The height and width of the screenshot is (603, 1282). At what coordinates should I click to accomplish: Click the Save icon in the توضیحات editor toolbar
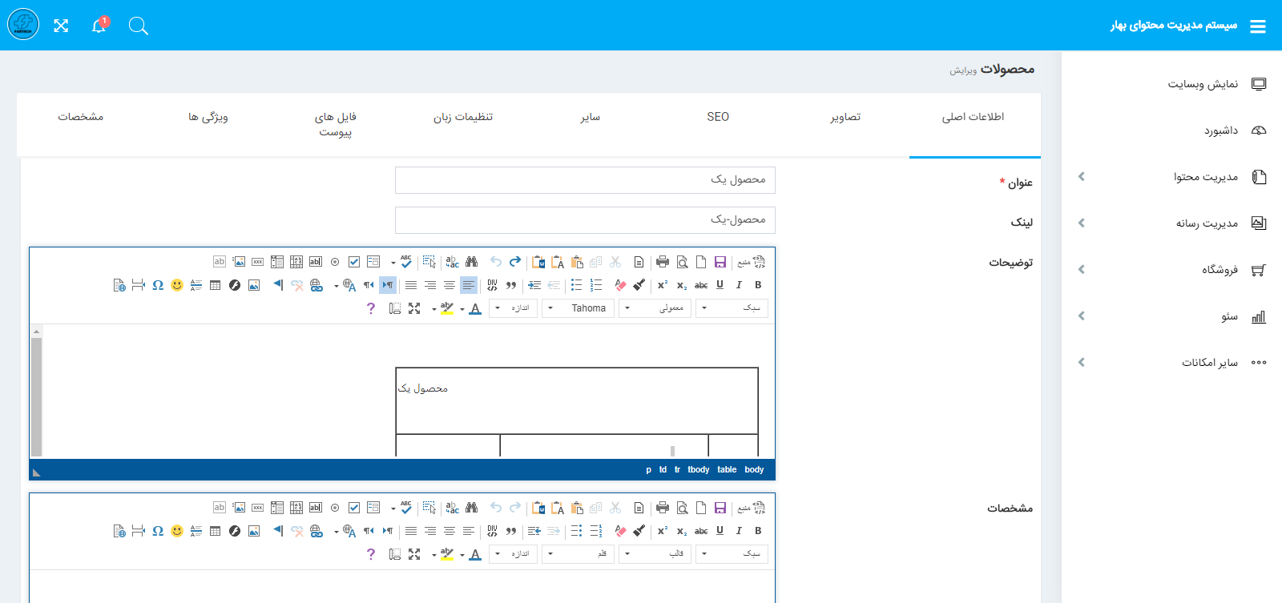(720, 262)
